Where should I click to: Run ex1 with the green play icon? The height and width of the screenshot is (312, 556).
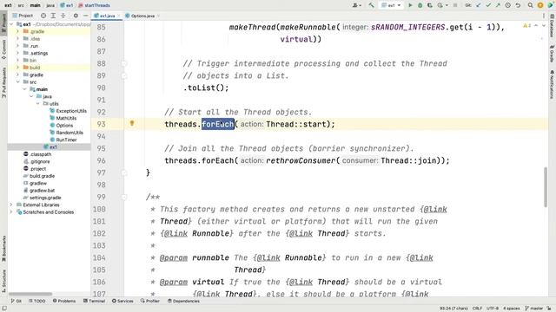[410, 5]
